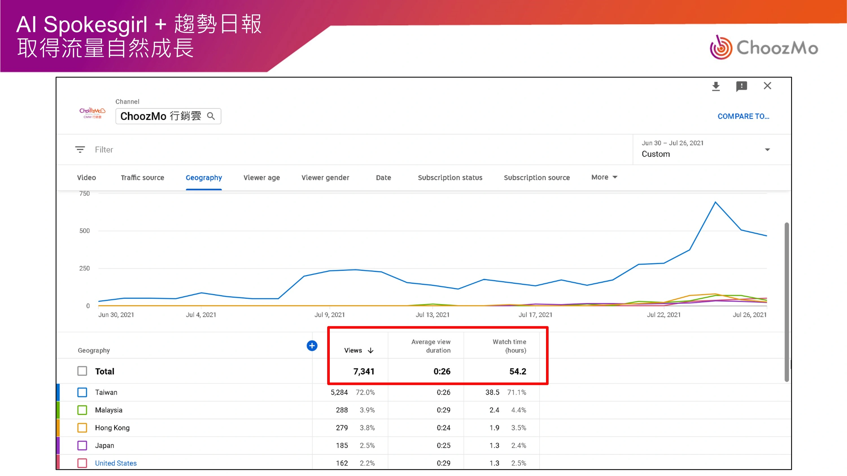Viewport: 847px width, 476px height.
Task: Tick the Total checkbox
Action: (x=82, y=371)
